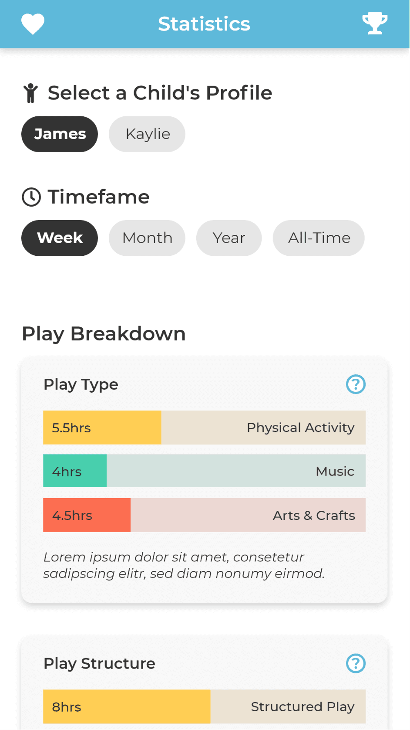
Task: Select James's profile chip
Action: 60,134
